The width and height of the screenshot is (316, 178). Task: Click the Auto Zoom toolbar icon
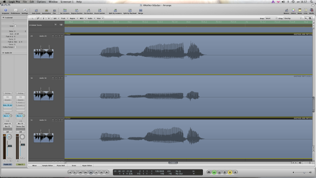36,11
